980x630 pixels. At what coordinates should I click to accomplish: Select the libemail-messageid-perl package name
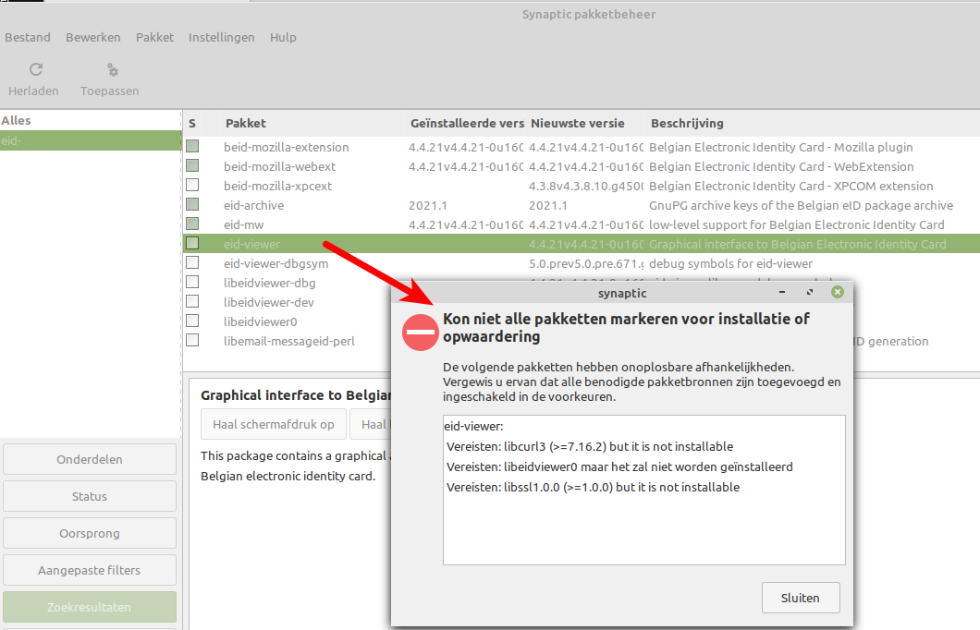point(288,341)
